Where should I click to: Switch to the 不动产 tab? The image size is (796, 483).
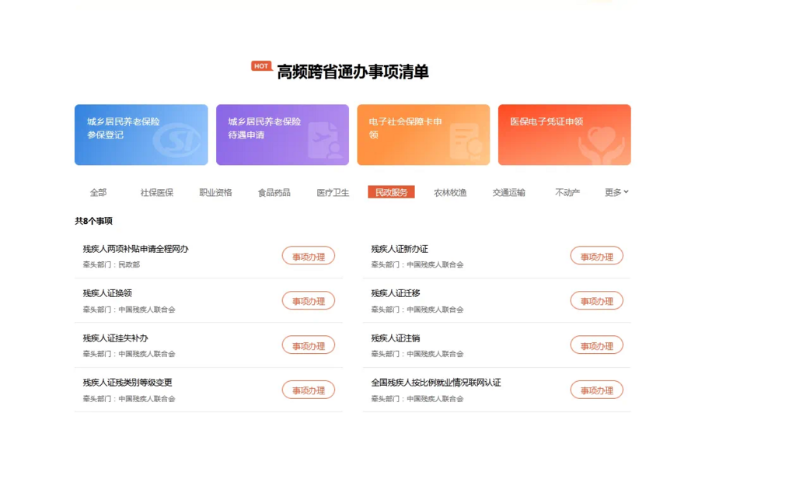click(567, 192)
